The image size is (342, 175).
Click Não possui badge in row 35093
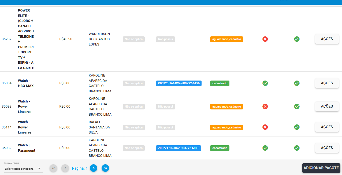tap(165, 106)
